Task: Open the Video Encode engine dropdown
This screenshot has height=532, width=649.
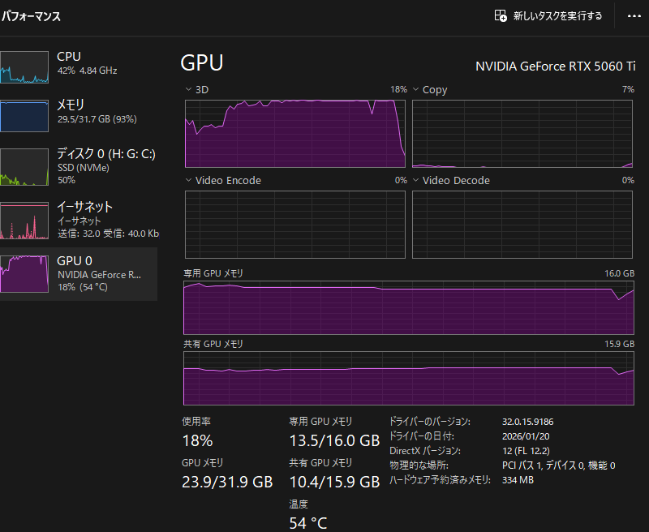Action: pos(189,180)
